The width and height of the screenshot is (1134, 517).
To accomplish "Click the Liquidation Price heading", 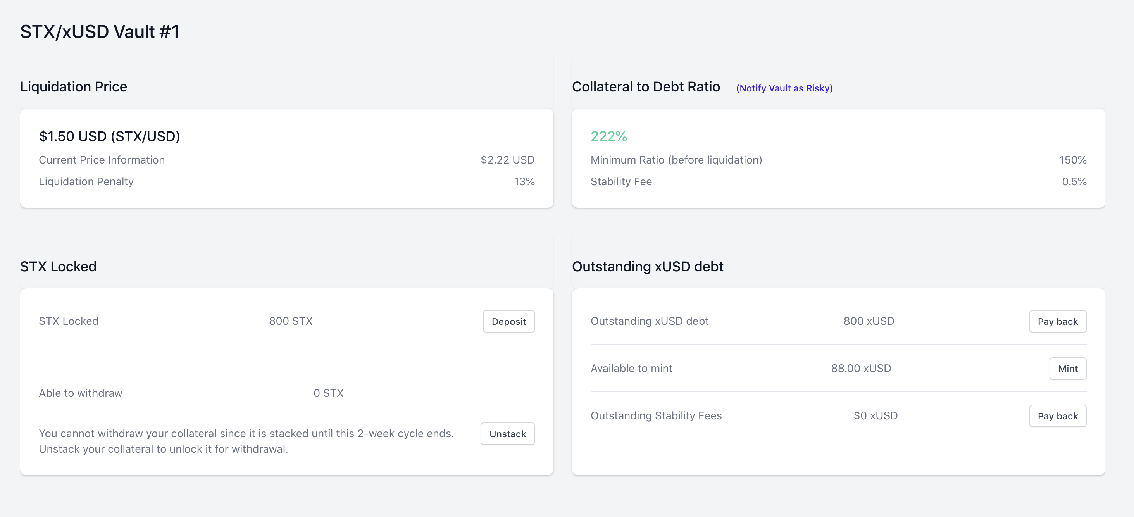I will pyautogui.click(x=74, y=87).
